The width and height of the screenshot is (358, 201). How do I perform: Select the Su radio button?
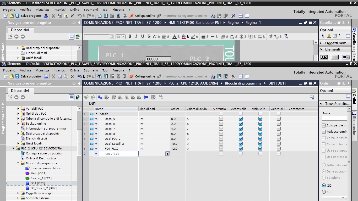324,192
